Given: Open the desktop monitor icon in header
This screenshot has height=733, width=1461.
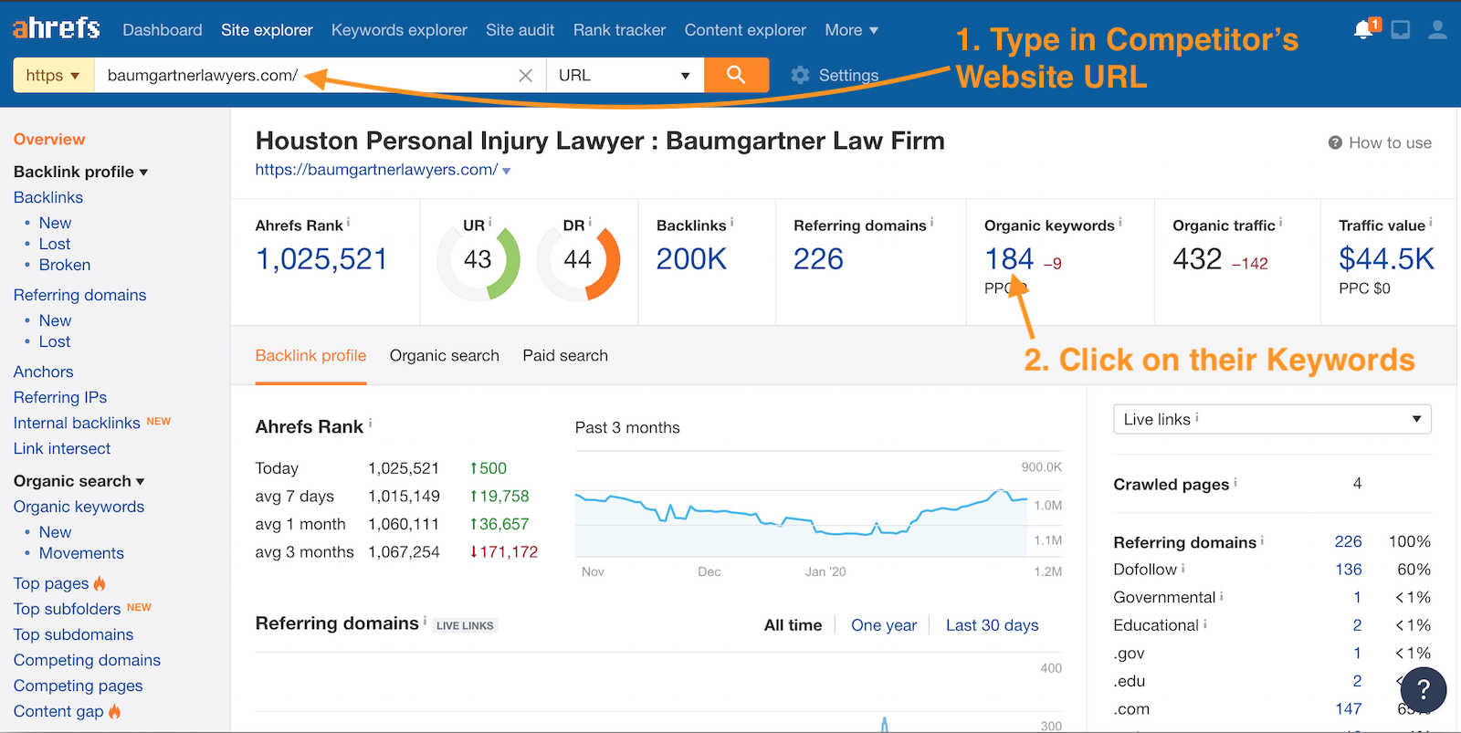Looking at the screenshot, I should tap(1401, 30).
